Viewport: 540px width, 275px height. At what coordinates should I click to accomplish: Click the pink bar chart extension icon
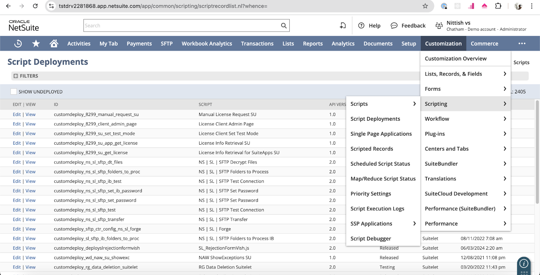click(x=471, y=6)
